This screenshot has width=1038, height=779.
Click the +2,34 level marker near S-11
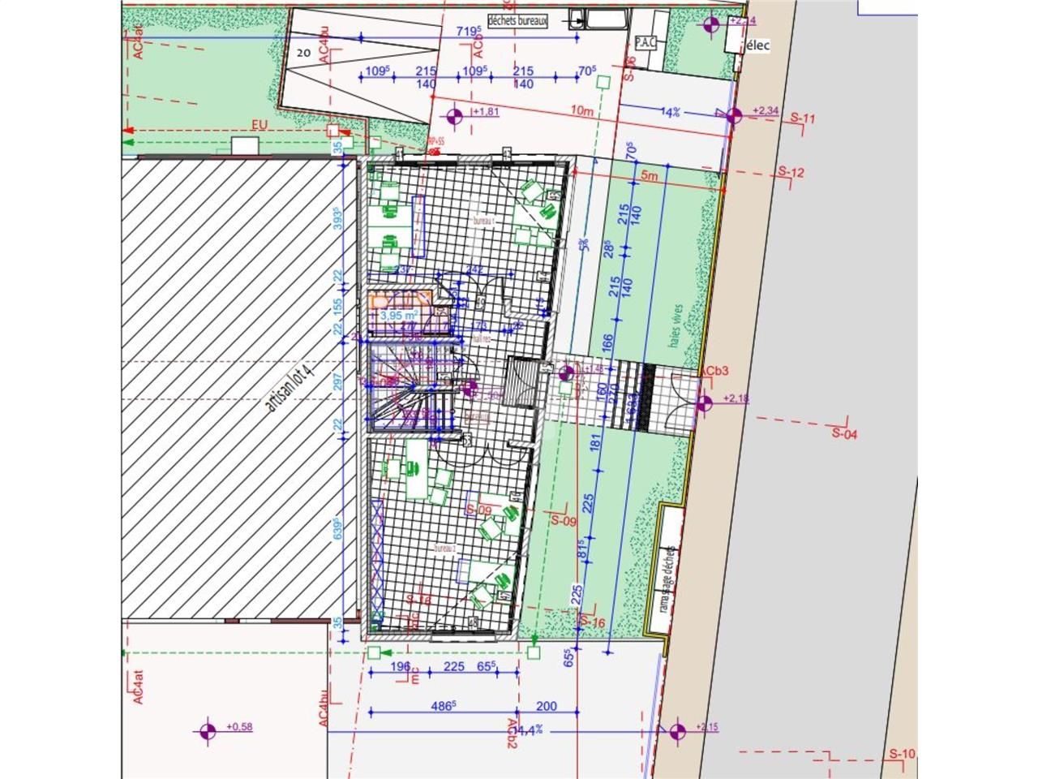[734, 116]
